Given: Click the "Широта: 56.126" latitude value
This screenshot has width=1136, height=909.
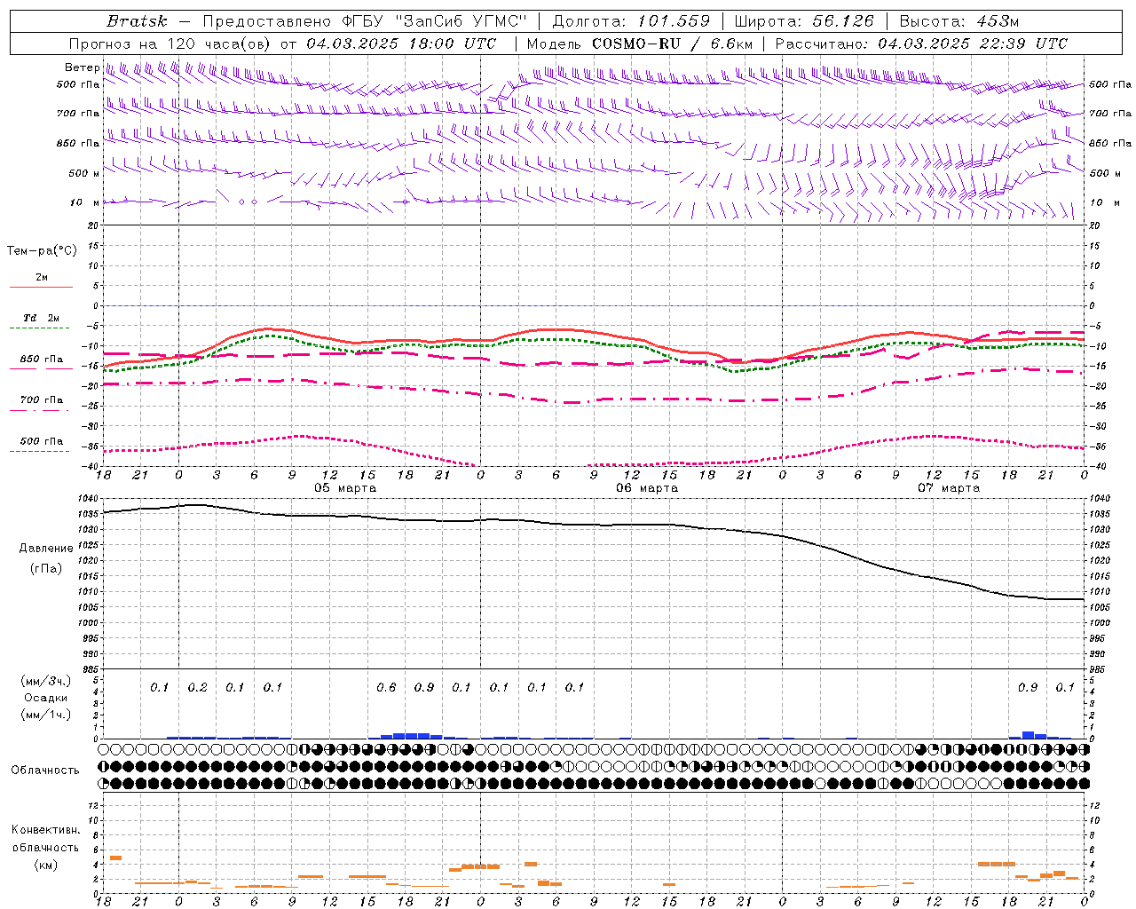Looking at the screenshot, I should (x=804, y=21).
